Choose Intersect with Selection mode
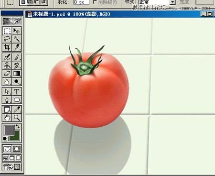Viewport: 215px width, 176px height. (44, 2)
